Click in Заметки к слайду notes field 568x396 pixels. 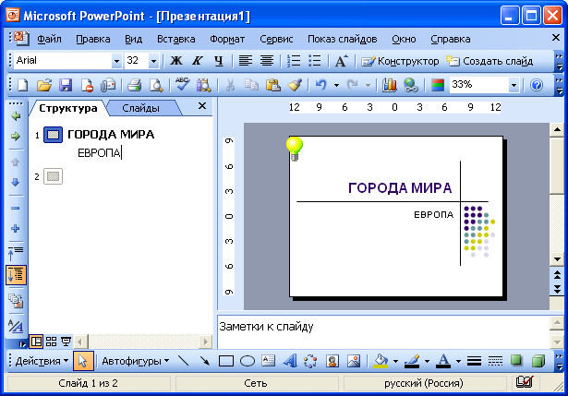[x=382, y=332]
